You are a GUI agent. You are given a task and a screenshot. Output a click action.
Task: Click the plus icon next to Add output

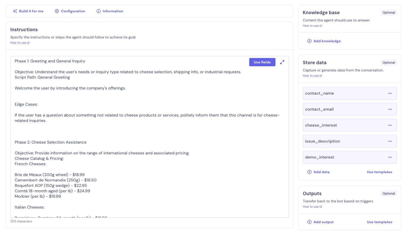click(309, 222)
